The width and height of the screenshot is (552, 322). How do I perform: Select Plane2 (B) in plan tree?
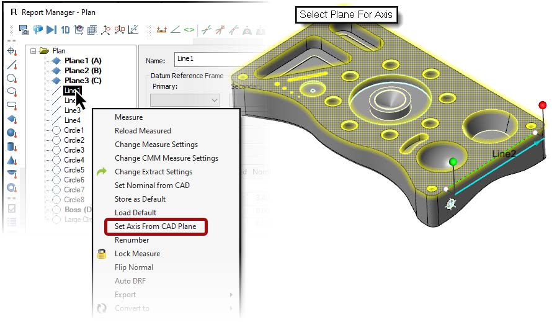82,71
